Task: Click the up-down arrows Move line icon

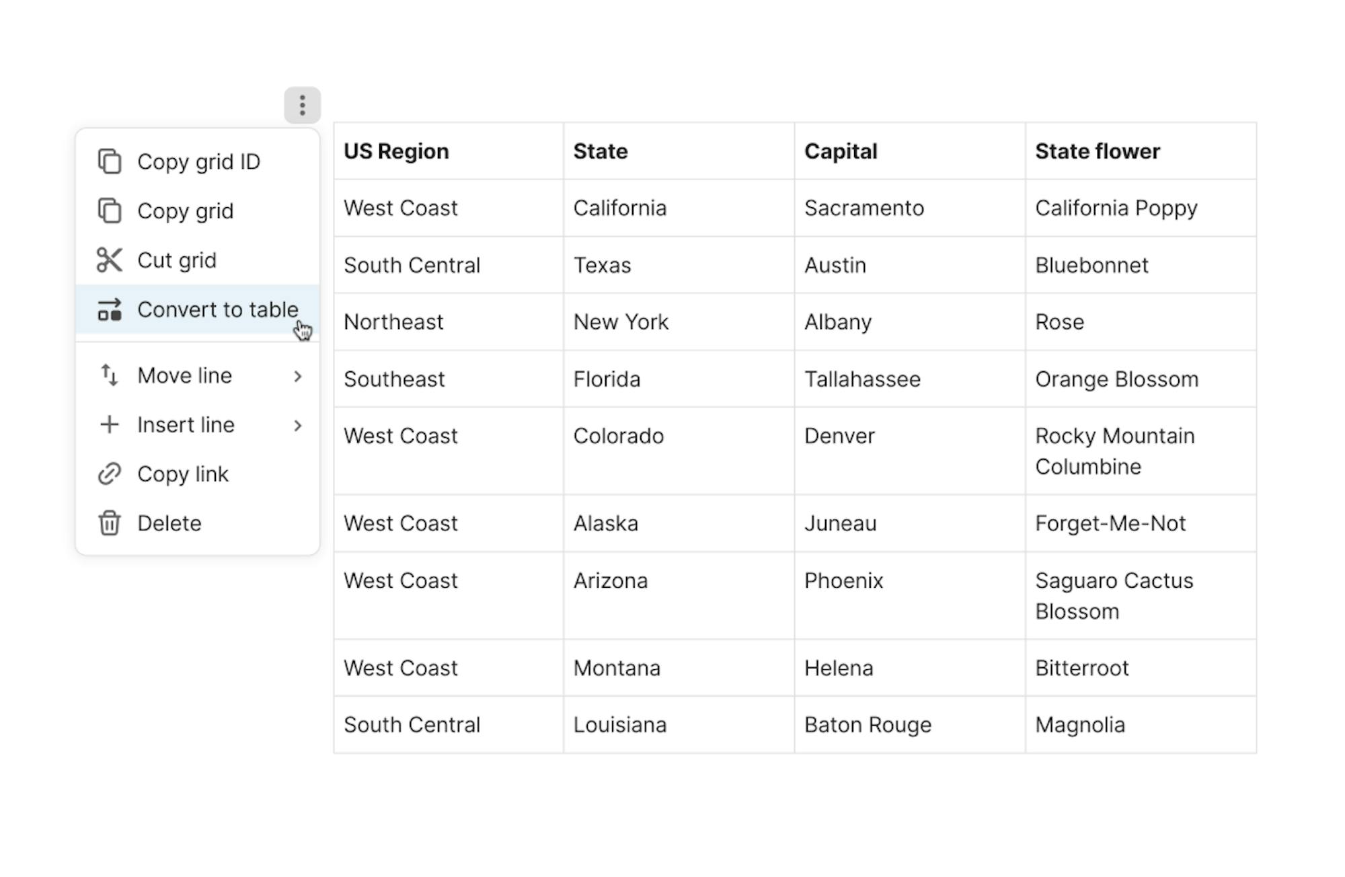Action: pos(110,375)
